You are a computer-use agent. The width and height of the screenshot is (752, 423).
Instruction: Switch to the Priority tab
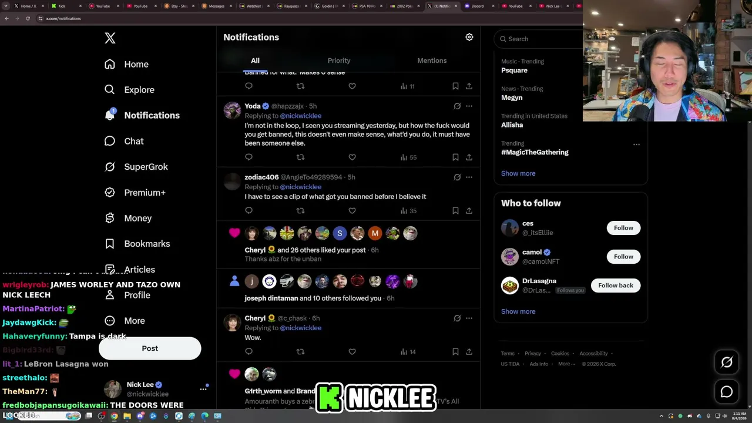click(x=339, y=61)
